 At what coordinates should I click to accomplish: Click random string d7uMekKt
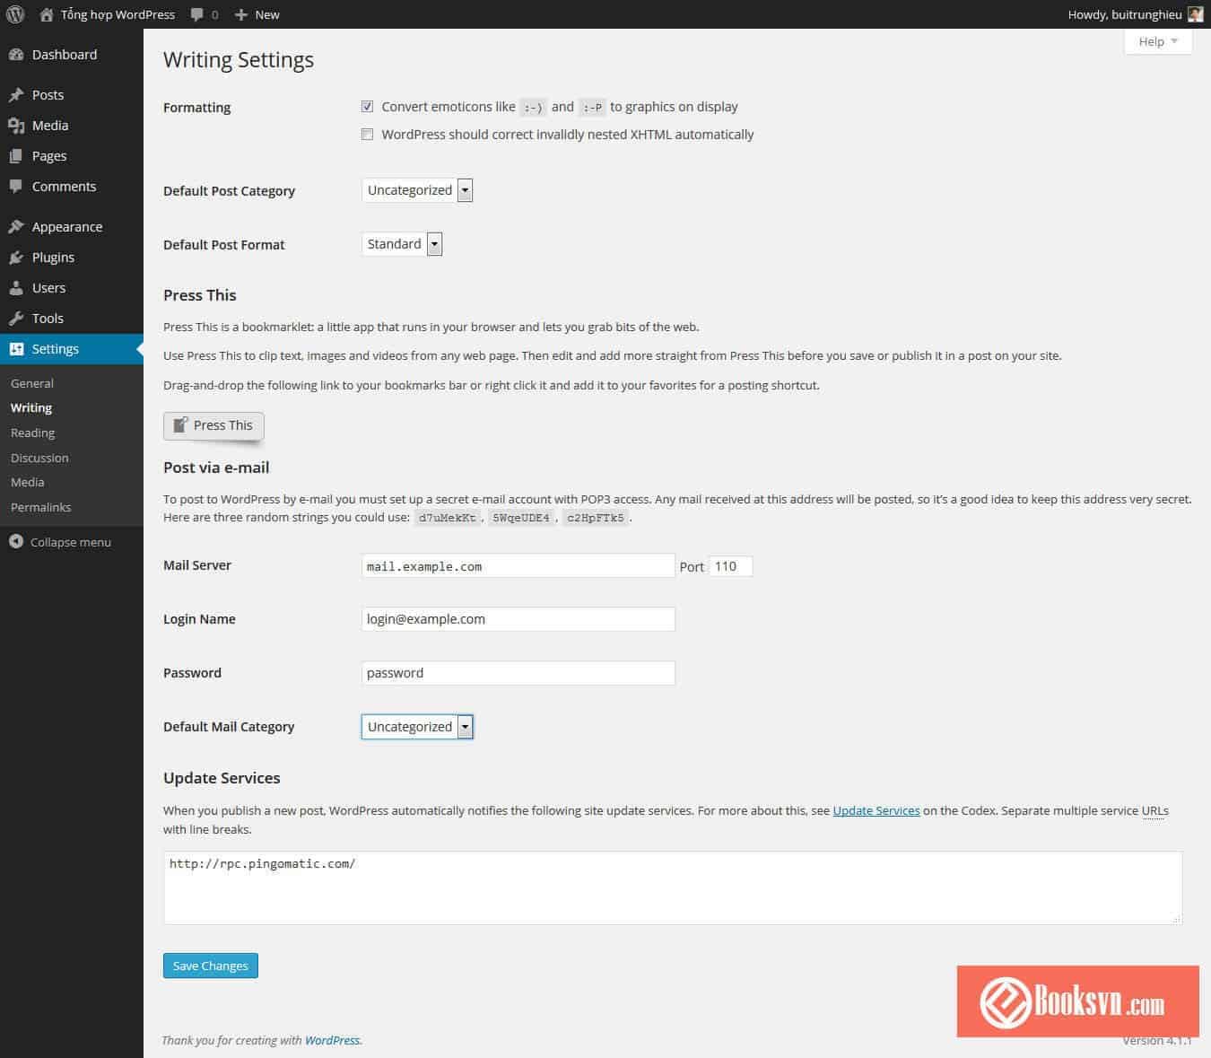tap(448, 518)
